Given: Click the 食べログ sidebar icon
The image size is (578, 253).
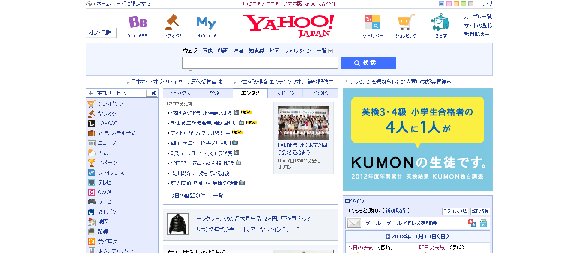Looking at the screenshot, I should 91,241.
